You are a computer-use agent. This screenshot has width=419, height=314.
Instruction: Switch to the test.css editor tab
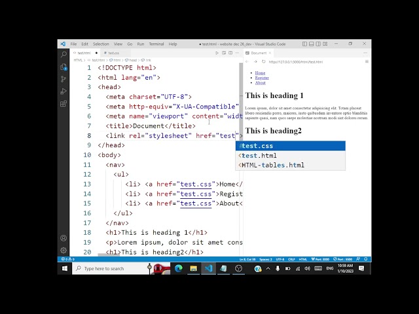point(113,53)
